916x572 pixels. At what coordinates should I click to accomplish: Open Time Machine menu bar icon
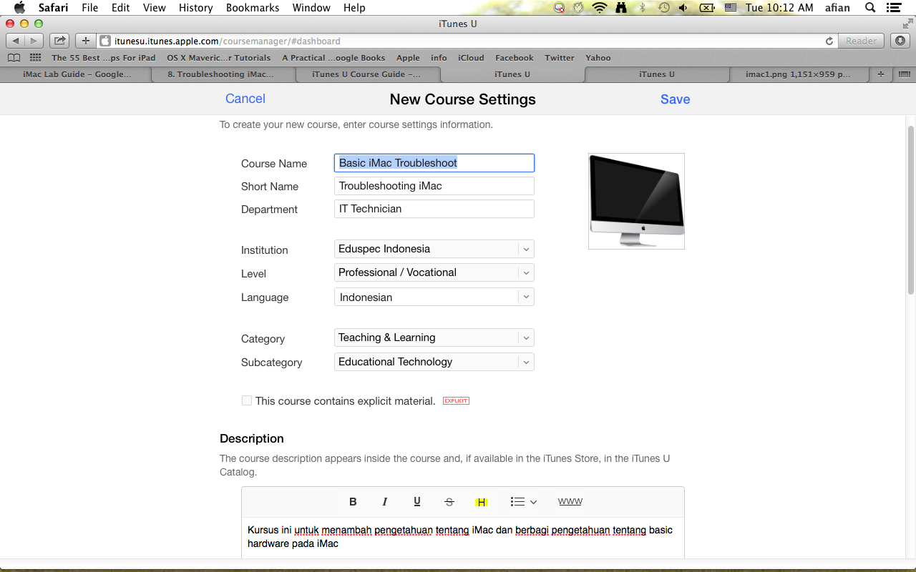click(664, 8)
